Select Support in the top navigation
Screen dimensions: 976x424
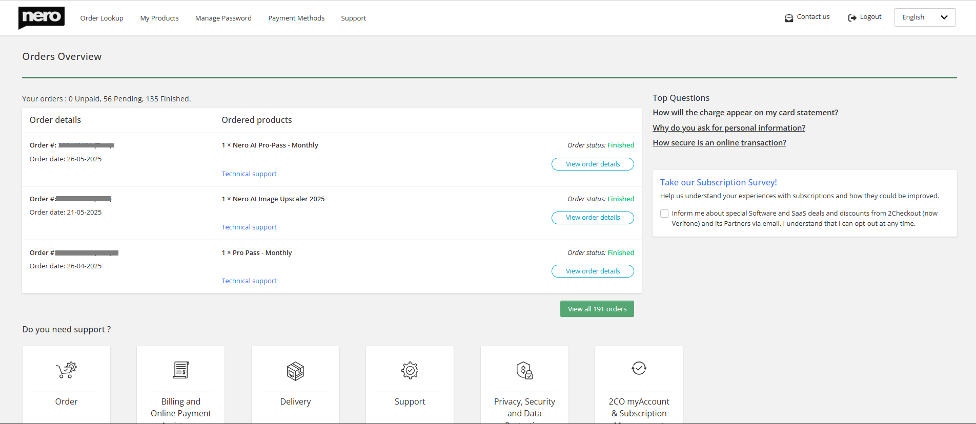354,18
